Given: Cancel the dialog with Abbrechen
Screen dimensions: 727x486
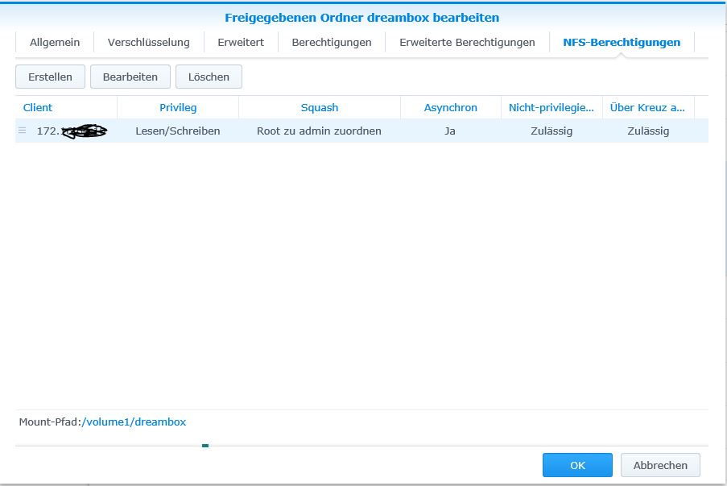Looking at the screenshot, I should pyautogui.click(x=660, y=465).
